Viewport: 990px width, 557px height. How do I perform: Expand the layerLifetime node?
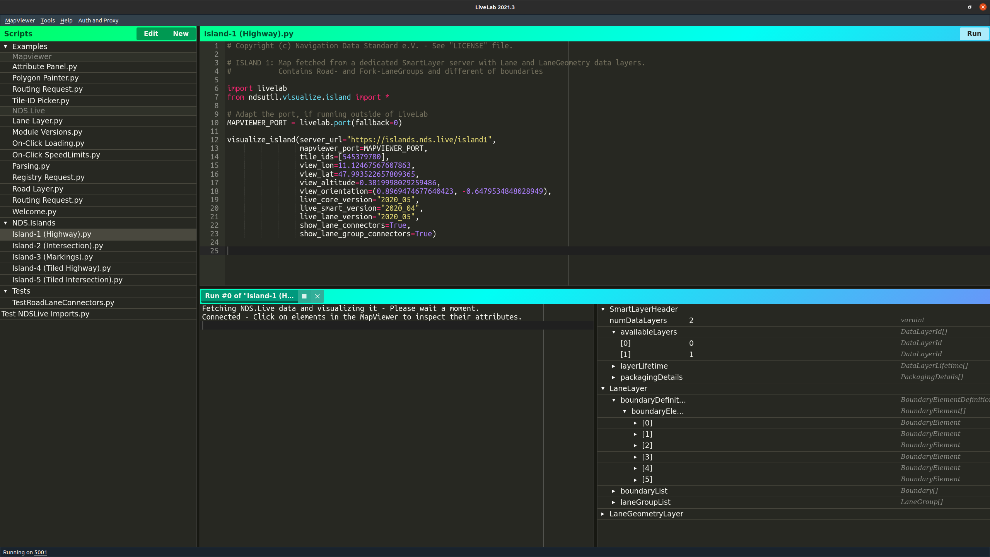(614, 366)
